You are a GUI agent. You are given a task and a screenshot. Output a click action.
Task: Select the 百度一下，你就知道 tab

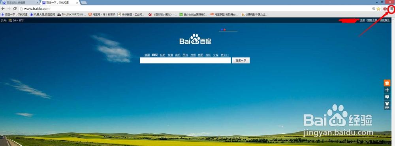click(60, 2)
